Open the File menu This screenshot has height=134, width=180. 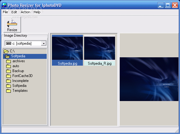point(5,12)
